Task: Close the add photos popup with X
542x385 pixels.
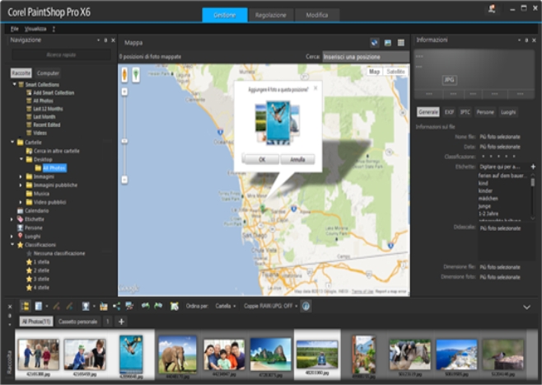Action: [315, 87]
